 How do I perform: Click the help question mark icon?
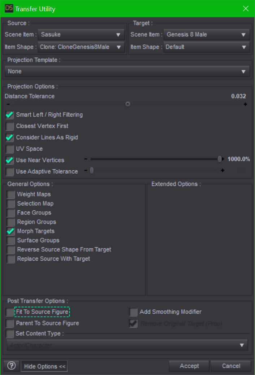pyautogui.click(x=11, y=366)
